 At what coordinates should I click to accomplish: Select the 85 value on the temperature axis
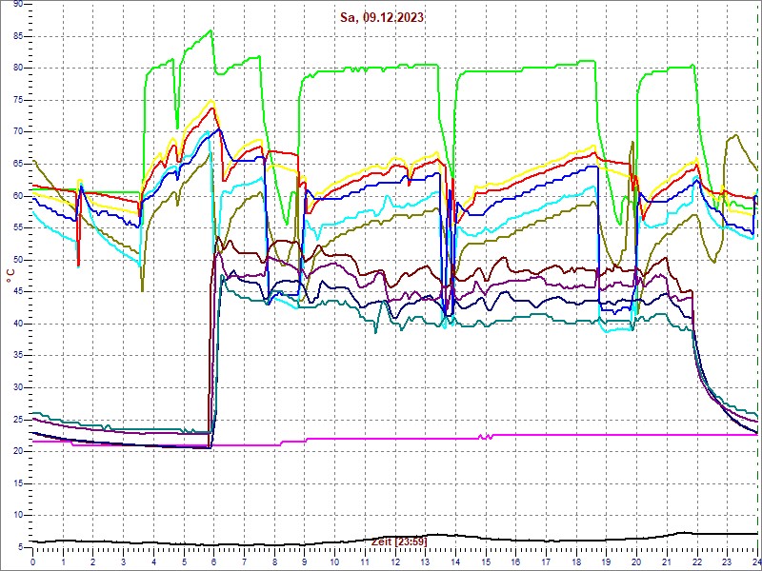19,36
